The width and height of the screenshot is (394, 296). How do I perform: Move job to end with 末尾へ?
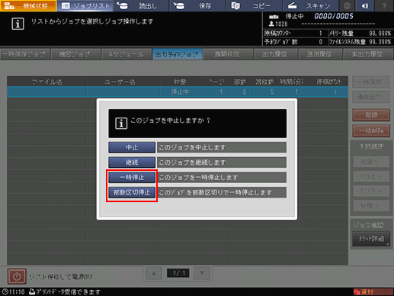click(x=371, y=206)
